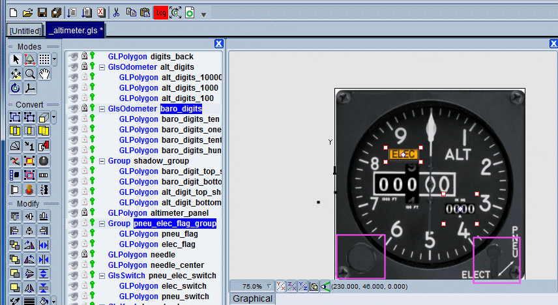This screenshot has width=558, height=305.
Task: Click the Save file icon
Action: [42, 12]
